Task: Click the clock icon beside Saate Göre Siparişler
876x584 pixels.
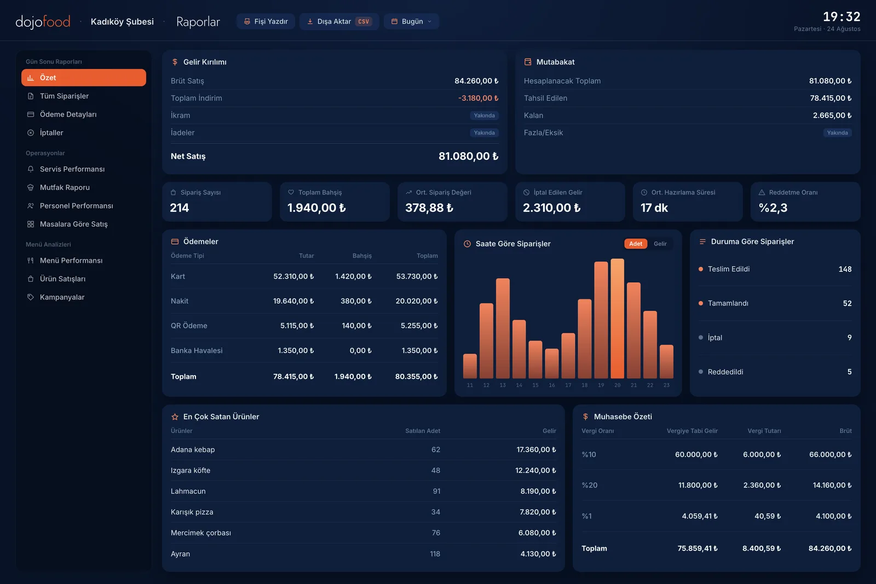Action: coord(467,244)
